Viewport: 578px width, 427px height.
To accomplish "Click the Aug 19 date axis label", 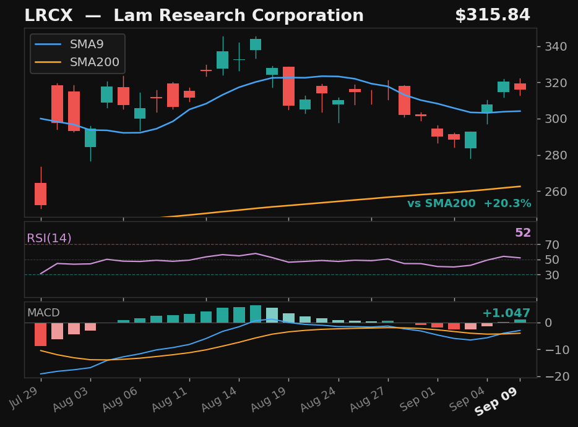I will (269, 399).
